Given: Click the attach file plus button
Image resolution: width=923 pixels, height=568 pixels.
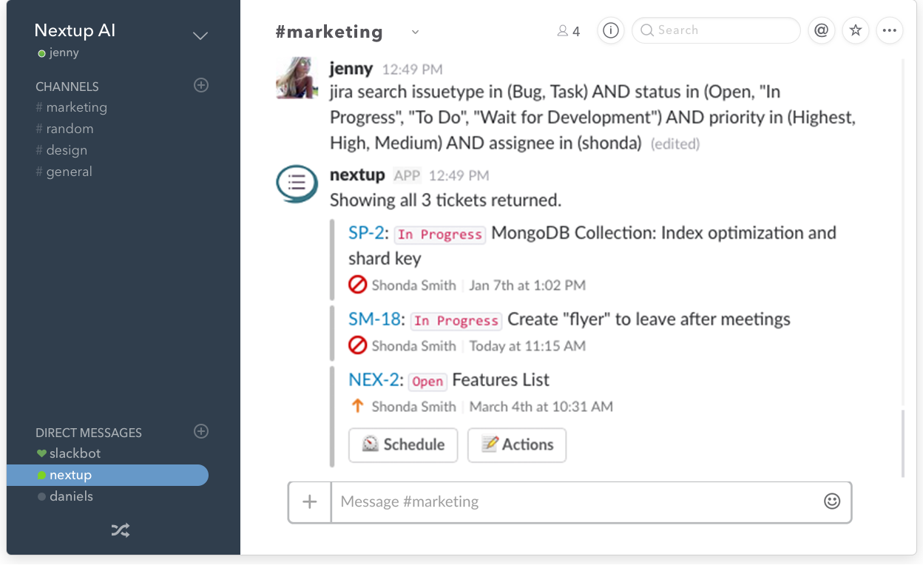Looking at the screenshot, I should coord(310,502).
